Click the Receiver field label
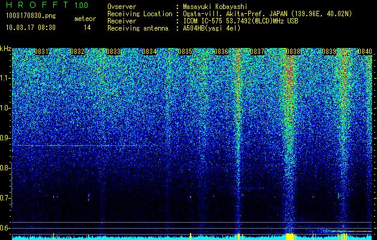Image resolution: width=377 pixels, height=240 pixels. (x=122, y=21)
